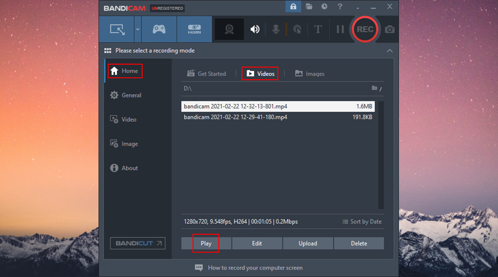This screenshot has width=498, height=277.
Task: Play the selected video
Action: coord(206,243)
